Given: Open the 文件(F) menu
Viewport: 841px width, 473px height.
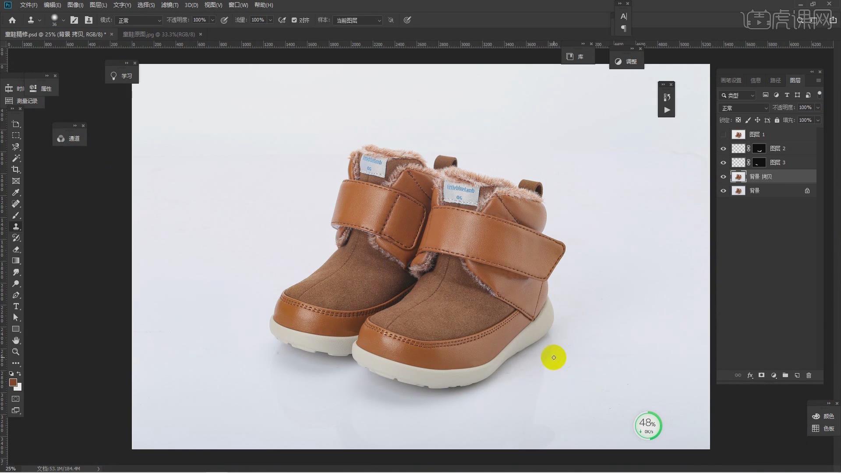Looking at the screenshot, I should pyautogui.click(x=28, y=5).
